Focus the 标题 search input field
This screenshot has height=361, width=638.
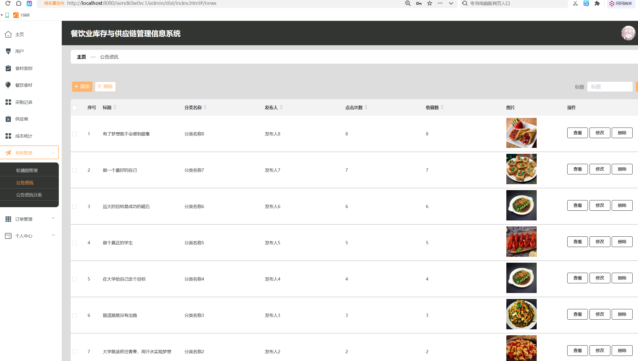pos(610,87)
